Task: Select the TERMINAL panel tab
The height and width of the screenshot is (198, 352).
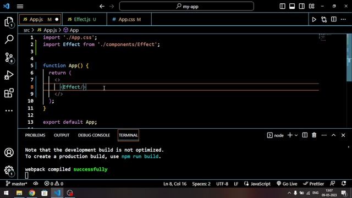Action: [128, 135]
